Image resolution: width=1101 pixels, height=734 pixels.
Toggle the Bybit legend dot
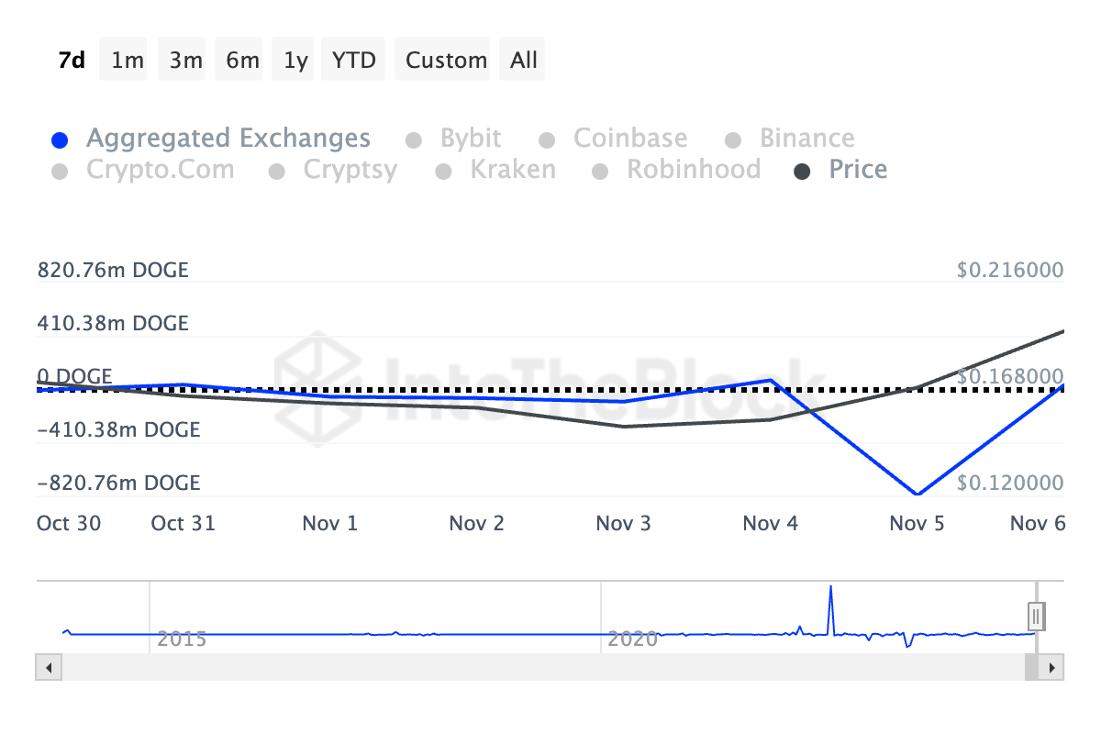point(414,140)
